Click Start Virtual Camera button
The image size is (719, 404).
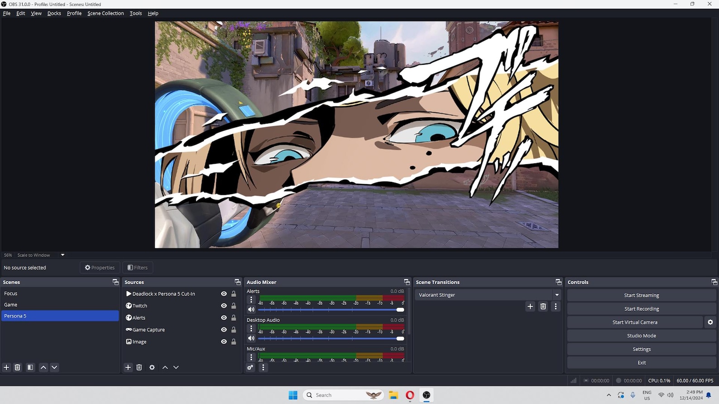(635, 322)
